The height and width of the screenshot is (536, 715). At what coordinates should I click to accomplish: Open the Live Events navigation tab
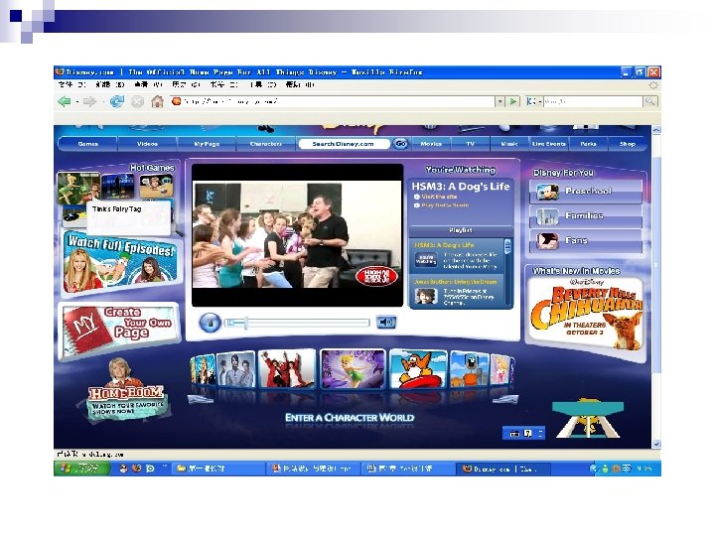pyautogui.click(x=549, y=144)
